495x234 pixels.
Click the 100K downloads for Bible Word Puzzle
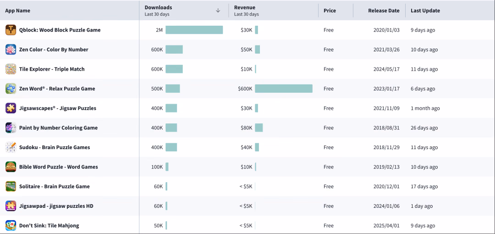tap(157, 167)
